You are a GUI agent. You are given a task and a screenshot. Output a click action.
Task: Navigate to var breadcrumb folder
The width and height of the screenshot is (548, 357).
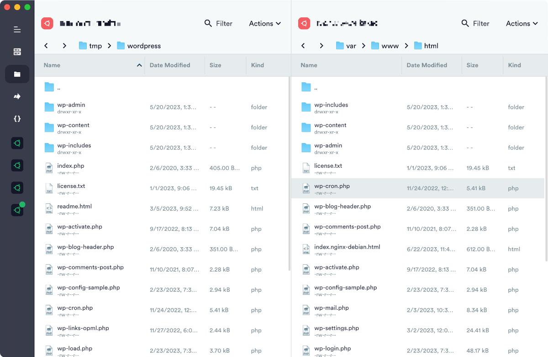[x=346, y=46]
